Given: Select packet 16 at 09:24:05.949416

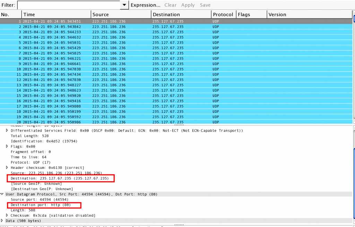Looking at the screenshot, I should [176, 101].
